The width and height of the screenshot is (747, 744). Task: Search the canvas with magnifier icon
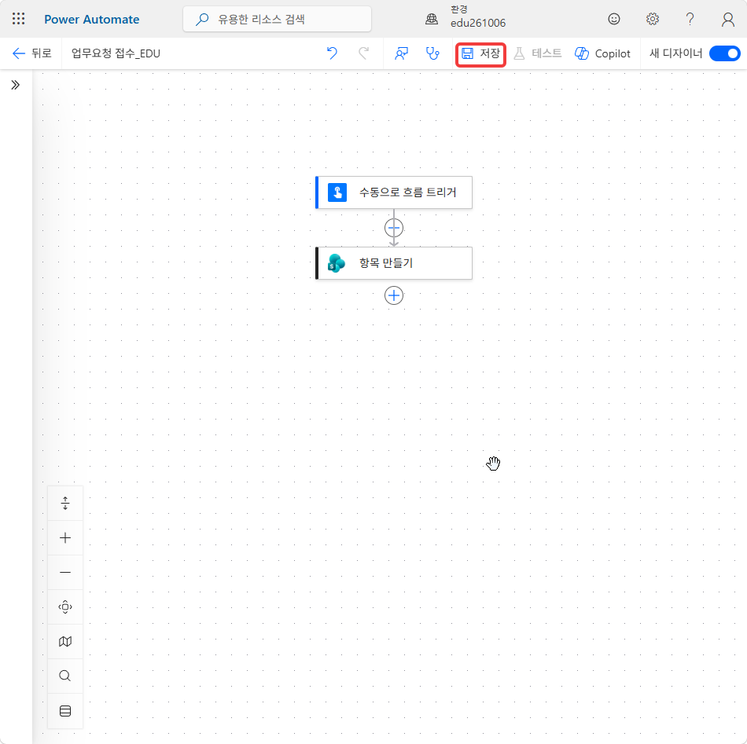point(65,676)
